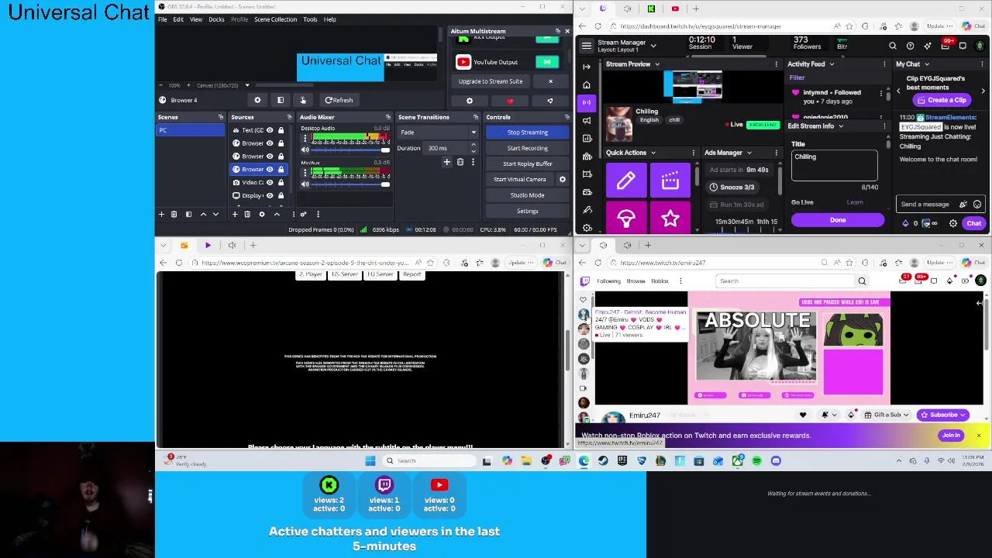The height and width of the screenshot is (558, 992).
Task: Open filters for Browser 4 source in OBS
Action: (x=281, y=100)
